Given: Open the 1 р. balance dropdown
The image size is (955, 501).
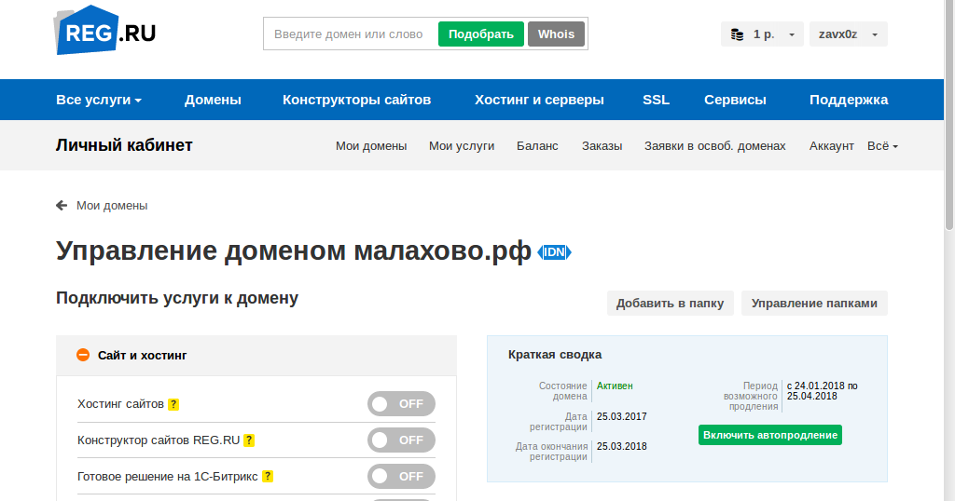Looking at the screenshot, I should pos(763,34).
